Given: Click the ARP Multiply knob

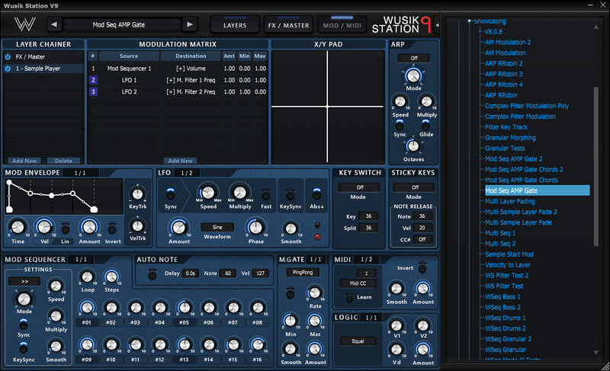Looking at the screenshot, I should 426,102.
